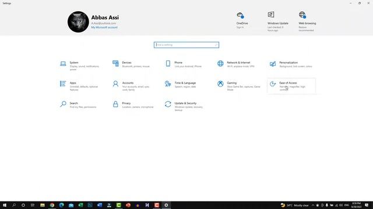This screenshot has height=209, width=373.
Task: Open the Ease of Access category
Action: click(291, 86)
